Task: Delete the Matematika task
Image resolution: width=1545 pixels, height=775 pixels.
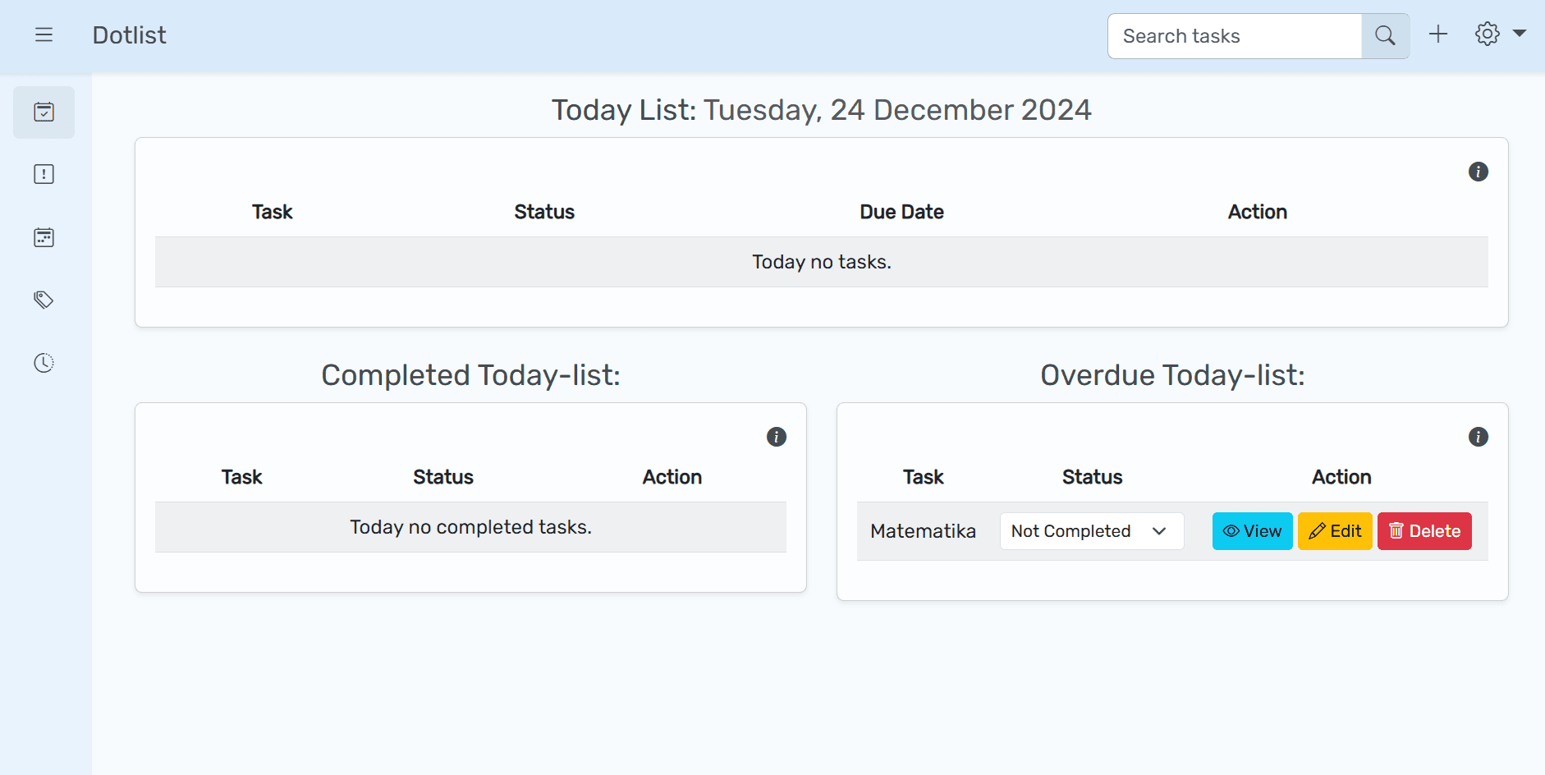Action: point(1424,531)
